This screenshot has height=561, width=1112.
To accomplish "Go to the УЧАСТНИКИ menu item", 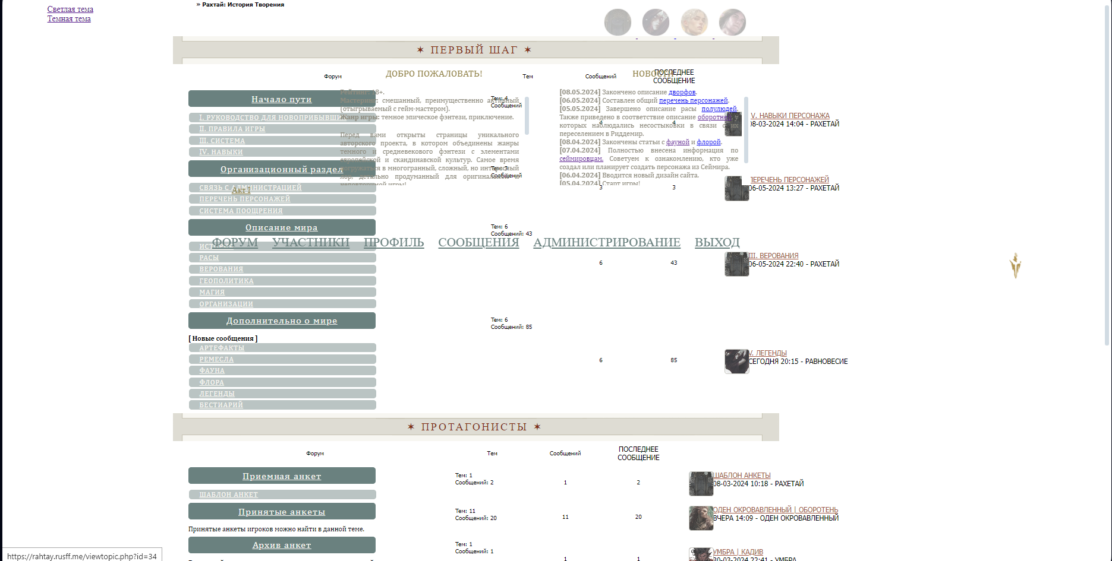I will pos(311,242).
